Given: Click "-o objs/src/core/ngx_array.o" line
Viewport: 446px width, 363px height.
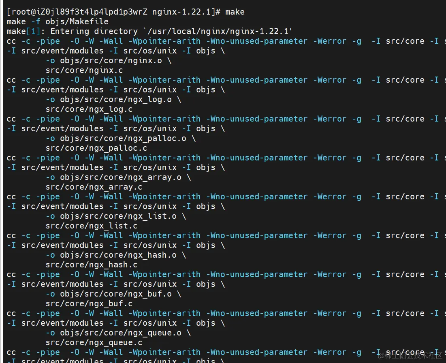Looking at the screenshot, I should [118, 177].
